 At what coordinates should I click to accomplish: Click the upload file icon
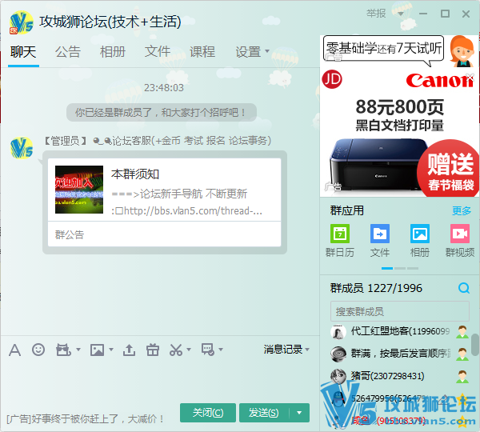(129, 350)
